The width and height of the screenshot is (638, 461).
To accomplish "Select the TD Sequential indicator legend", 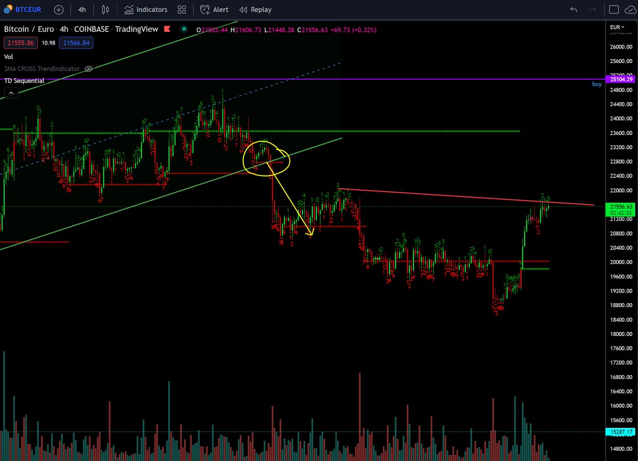I will (24, 81).
